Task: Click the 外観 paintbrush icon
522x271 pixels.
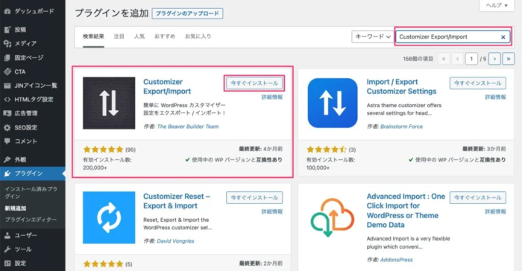Action: [x=7, y=159]
